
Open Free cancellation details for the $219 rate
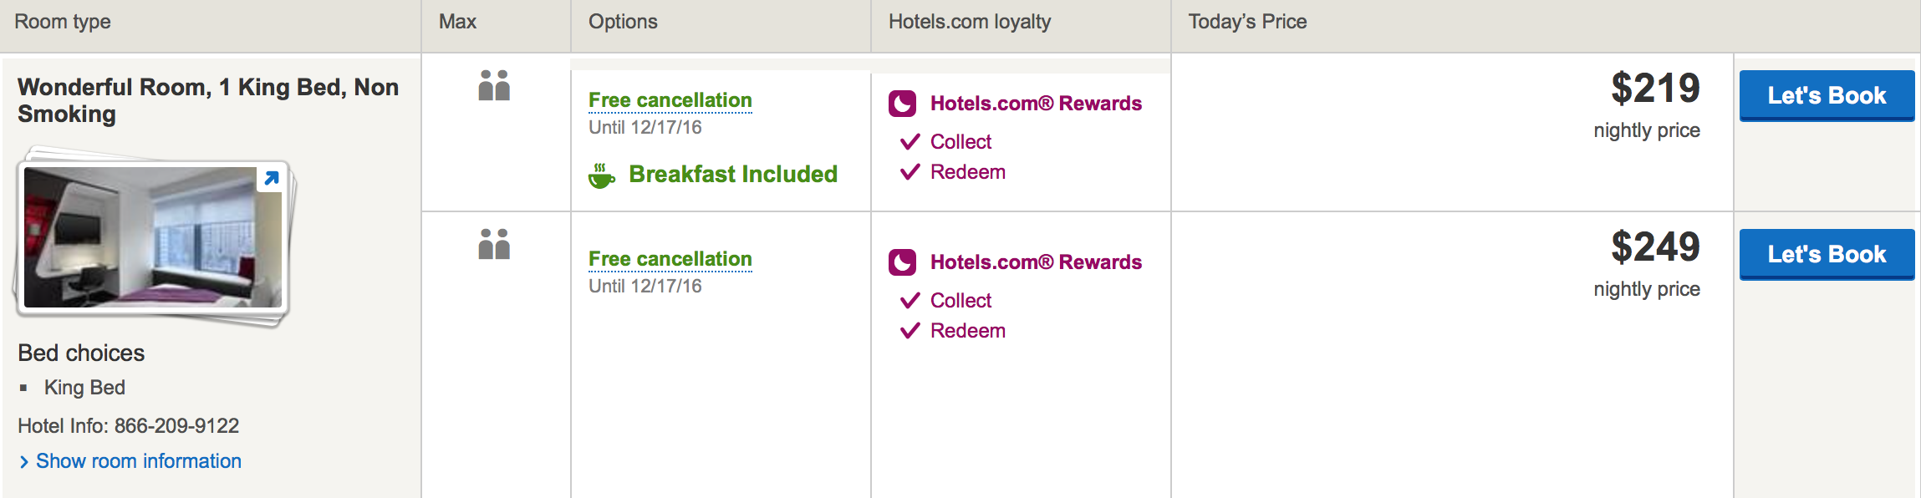670,100
